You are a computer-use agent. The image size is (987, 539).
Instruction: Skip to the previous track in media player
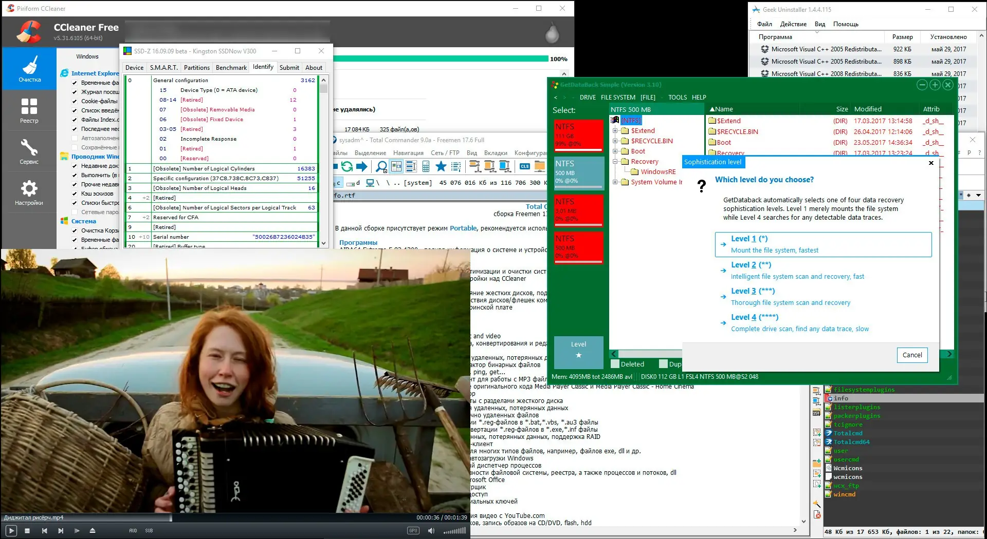coord(45,531)
